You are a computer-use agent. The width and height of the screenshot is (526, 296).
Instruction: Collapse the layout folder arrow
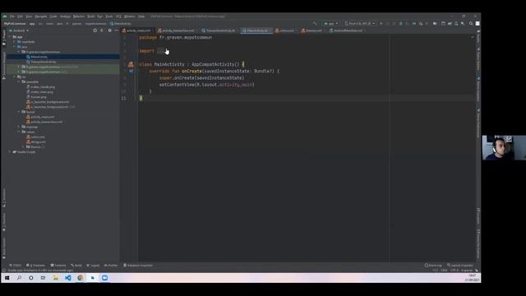pyautogui.click(x=18, y=112)
